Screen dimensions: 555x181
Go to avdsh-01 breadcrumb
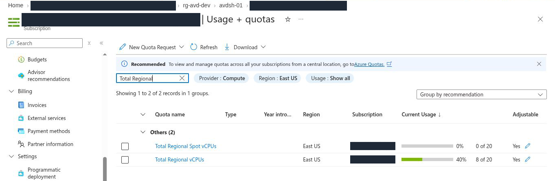(x=231, y=5)
